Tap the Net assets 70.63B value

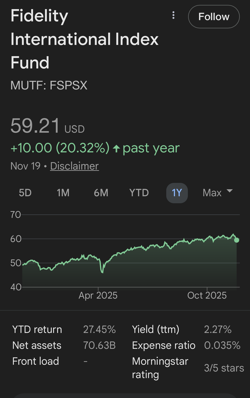pos(99,345)
